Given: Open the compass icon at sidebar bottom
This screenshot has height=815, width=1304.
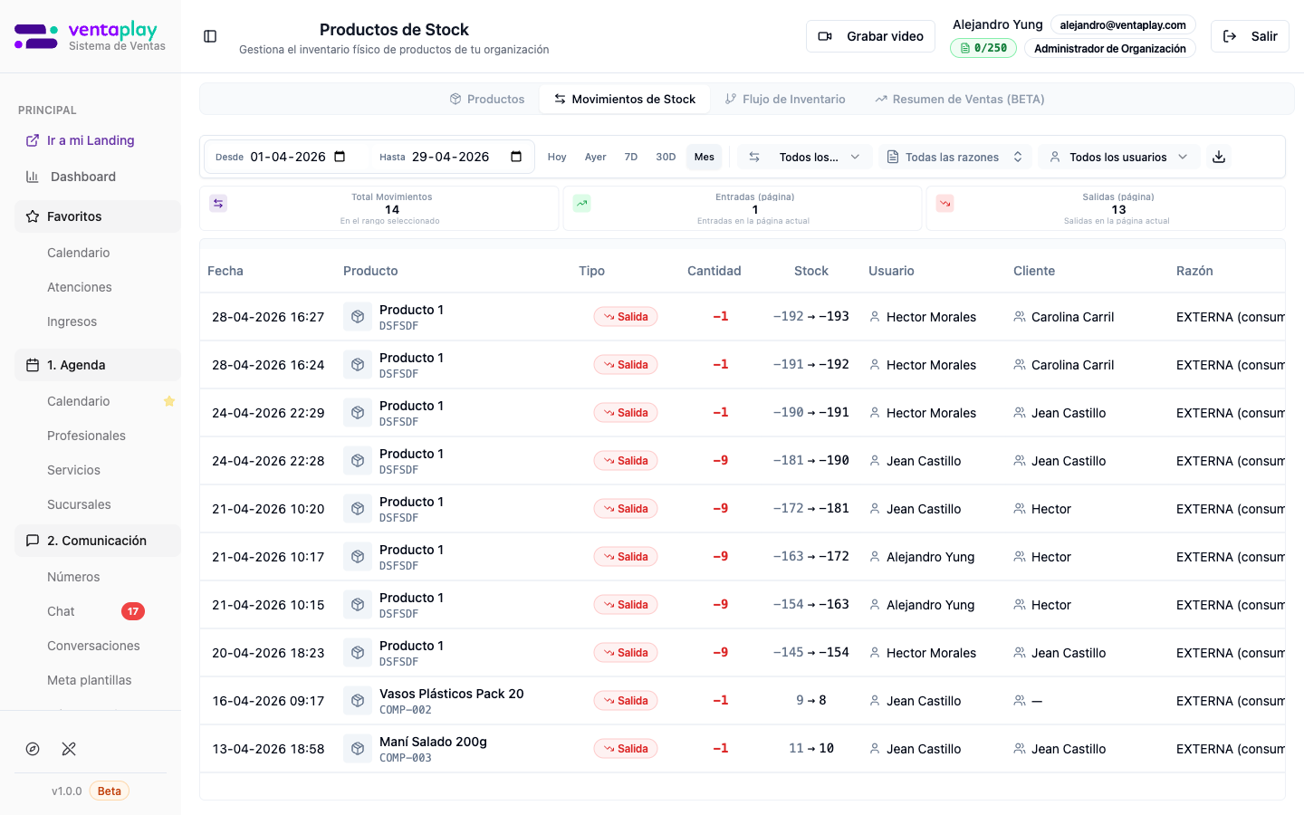Looking at the screenshot, I should tap(33, 749).
